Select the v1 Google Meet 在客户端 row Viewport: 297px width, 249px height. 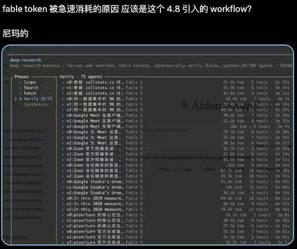point(175,121)
